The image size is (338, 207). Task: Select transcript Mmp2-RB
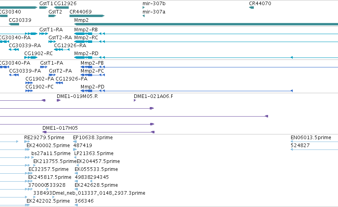206,34
